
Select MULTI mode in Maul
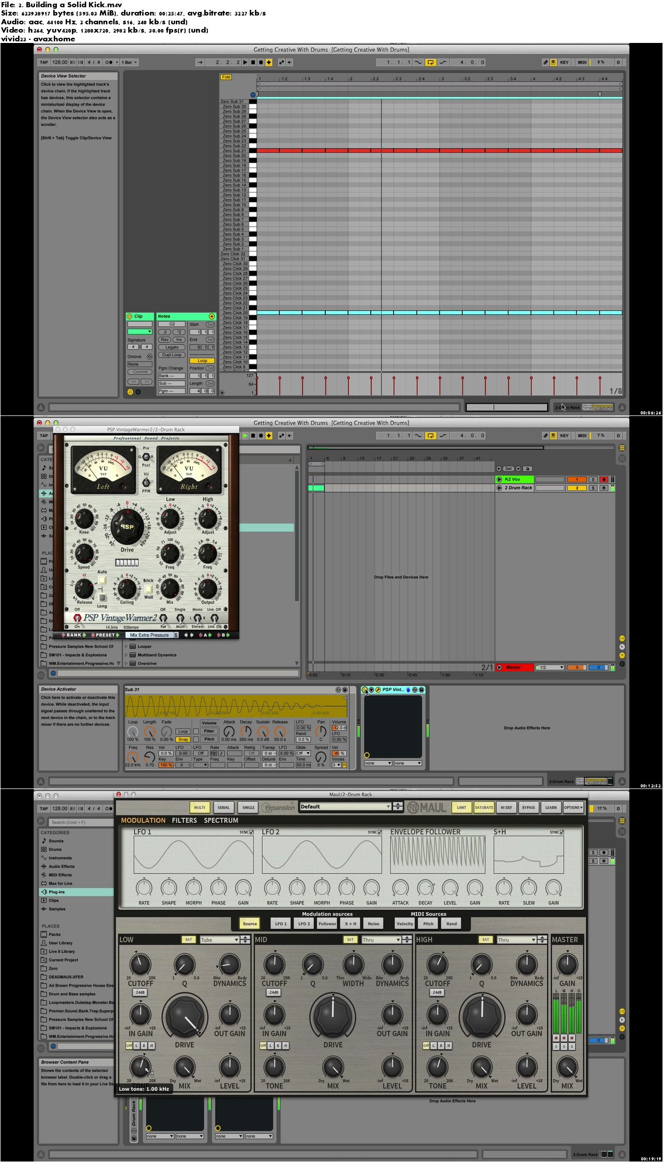pos(200,807)
